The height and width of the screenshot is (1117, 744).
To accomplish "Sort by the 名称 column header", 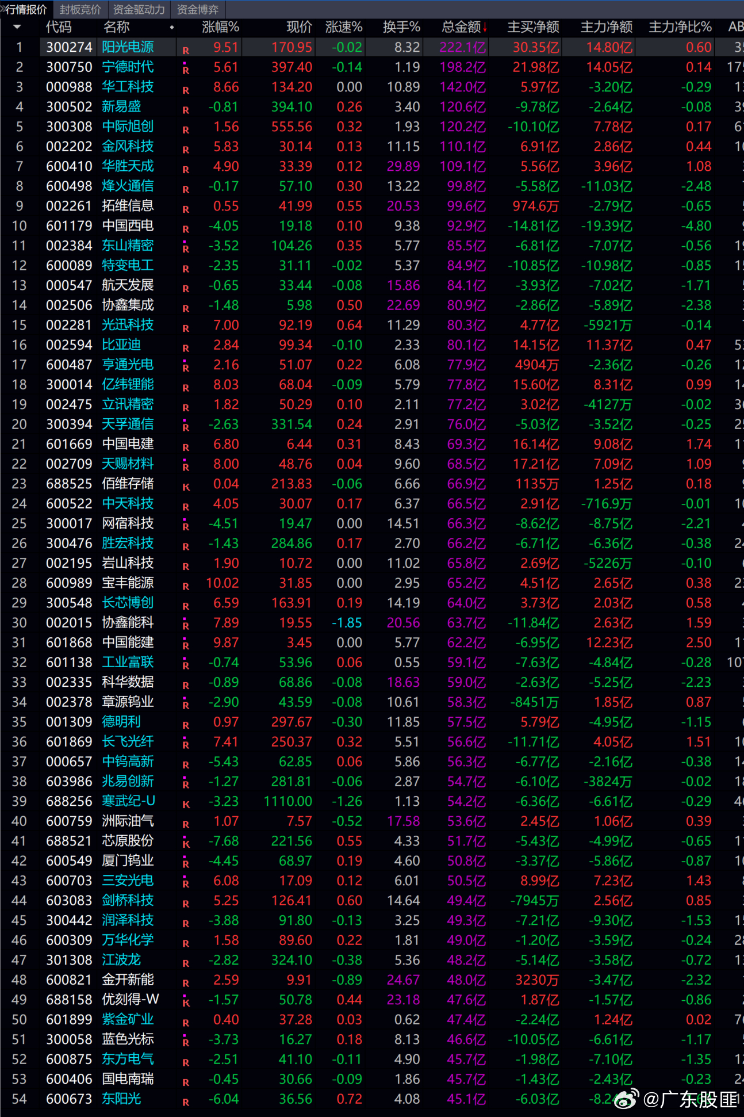I will point(117,27).
